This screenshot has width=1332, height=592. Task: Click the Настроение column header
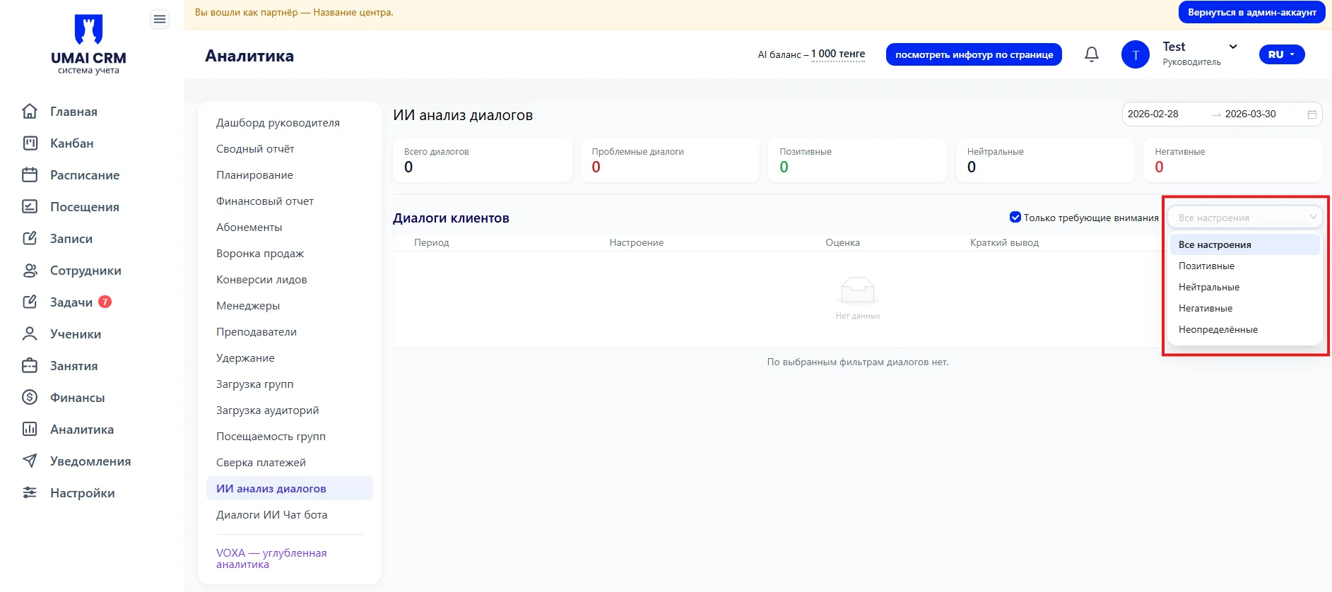[x=637, y=243]
